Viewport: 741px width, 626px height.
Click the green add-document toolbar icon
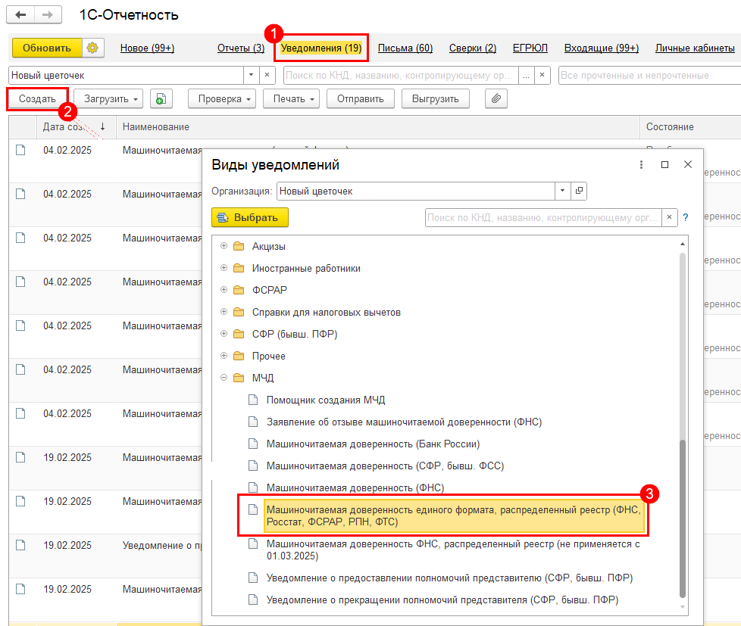(x=161, y=98)
